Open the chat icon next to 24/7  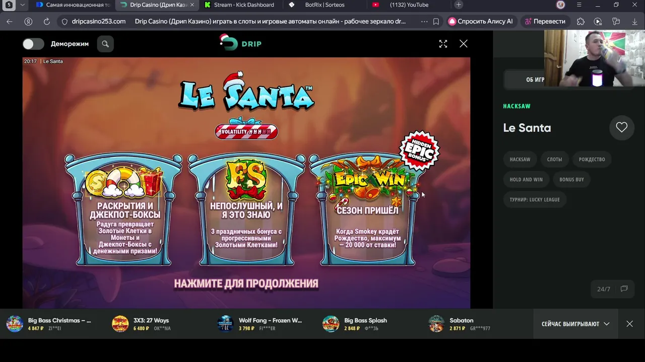pos(624,289)
